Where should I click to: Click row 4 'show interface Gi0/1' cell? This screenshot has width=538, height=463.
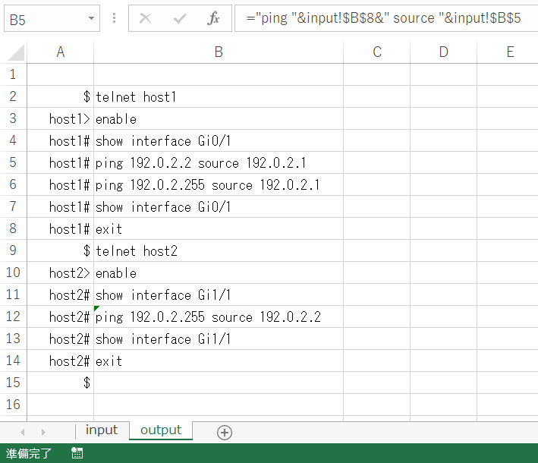pyautogui.click(x=219, y=140)
